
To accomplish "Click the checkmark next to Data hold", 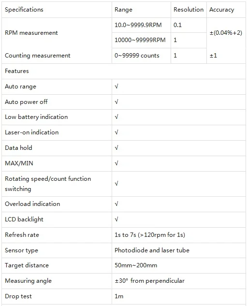I will pos(116,148).
